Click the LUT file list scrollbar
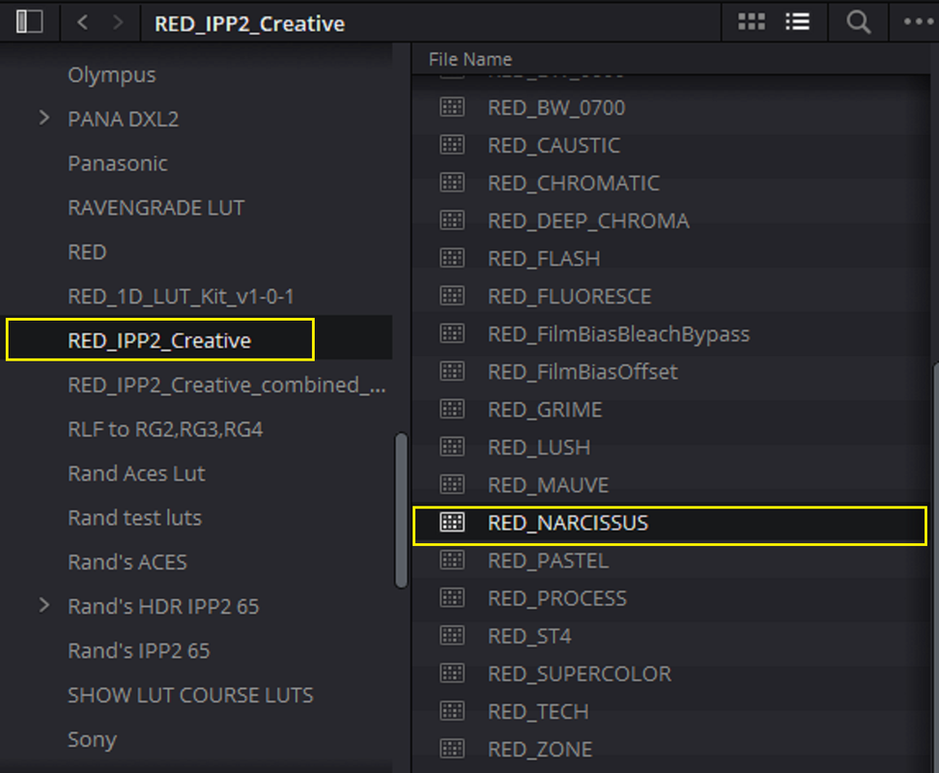Screen dimensions: 939x773 coord(935,566)
